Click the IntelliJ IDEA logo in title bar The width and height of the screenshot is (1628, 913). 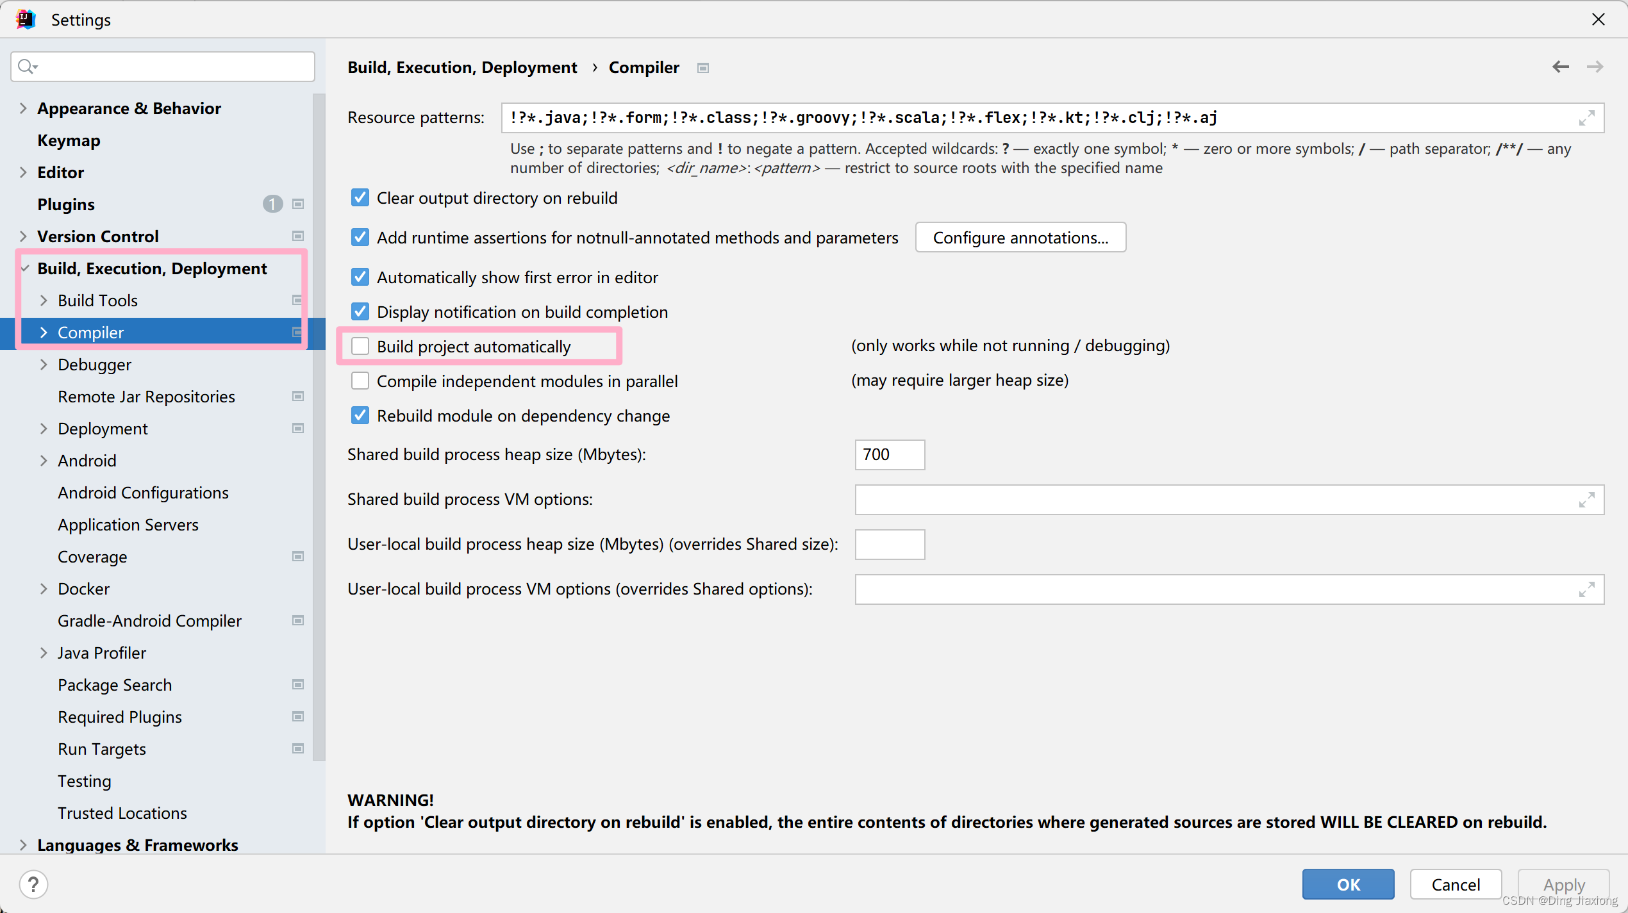point(26,19)
